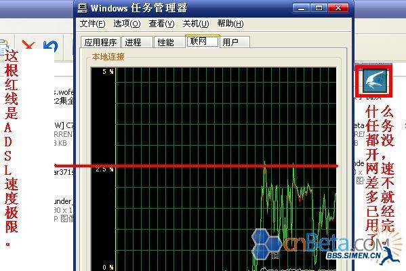This screenshot has width=406, height=271.
Task: Select the 联网 tab
Action: (x=203, y=41)
